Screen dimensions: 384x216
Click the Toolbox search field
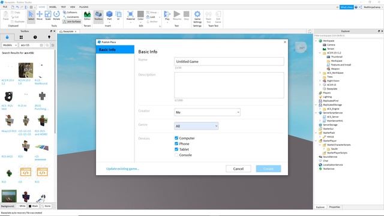click(32, 45)
